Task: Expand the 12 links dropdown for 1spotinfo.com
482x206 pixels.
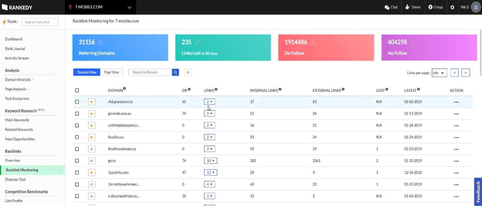Action: (x=211, y=173)
